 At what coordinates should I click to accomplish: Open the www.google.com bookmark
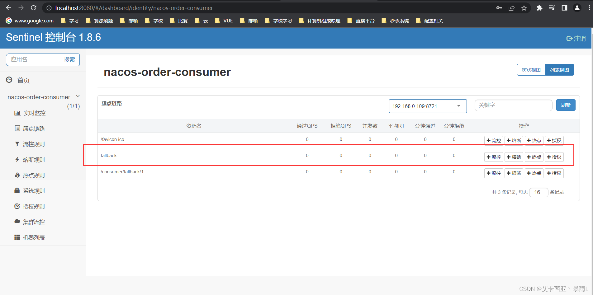tap(30, 21)
